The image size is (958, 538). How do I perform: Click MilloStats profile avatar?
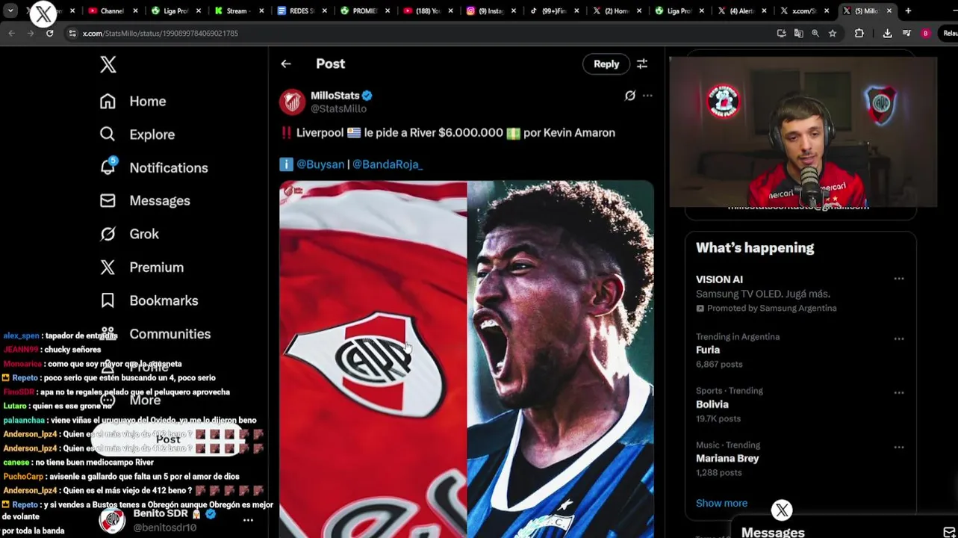tap(292, 102)
